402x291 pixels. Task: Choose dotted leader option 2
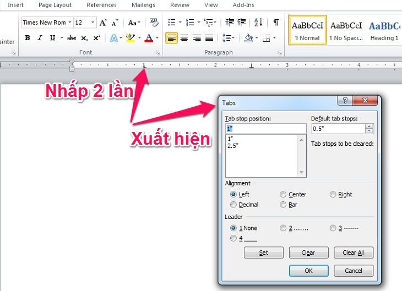(283, 228)
